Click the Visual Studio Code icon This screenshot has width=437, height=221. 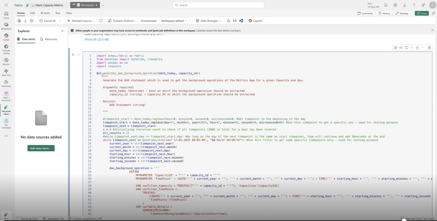241,21
